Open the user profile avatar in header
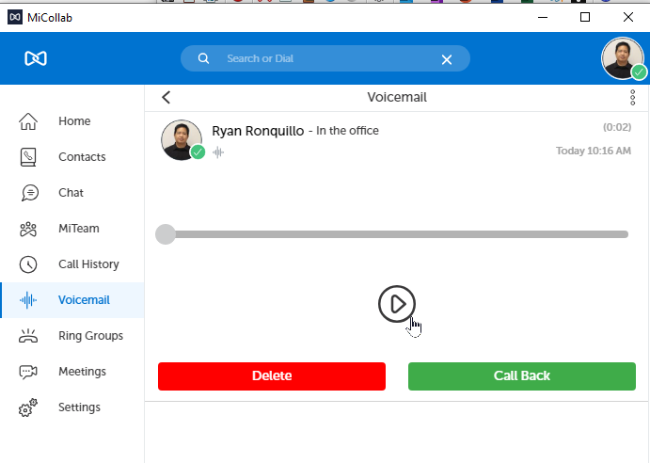Screen dimensions: 650x463 coord(623,59)
